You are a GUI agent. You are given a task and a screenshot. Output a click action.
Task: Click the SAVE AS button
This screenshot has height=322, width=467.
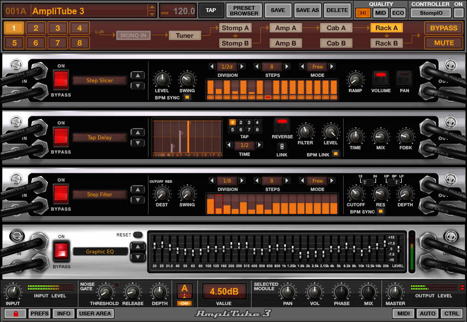307,10
